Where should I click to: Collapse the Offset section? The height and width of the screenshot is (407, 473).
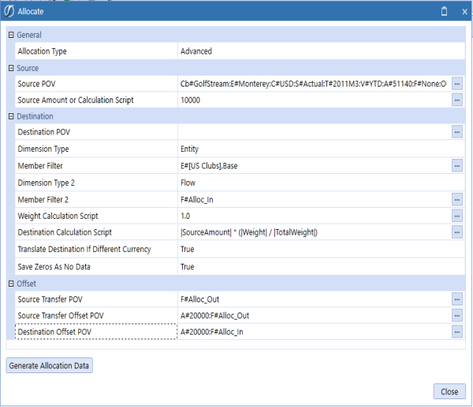pos(11,283)
